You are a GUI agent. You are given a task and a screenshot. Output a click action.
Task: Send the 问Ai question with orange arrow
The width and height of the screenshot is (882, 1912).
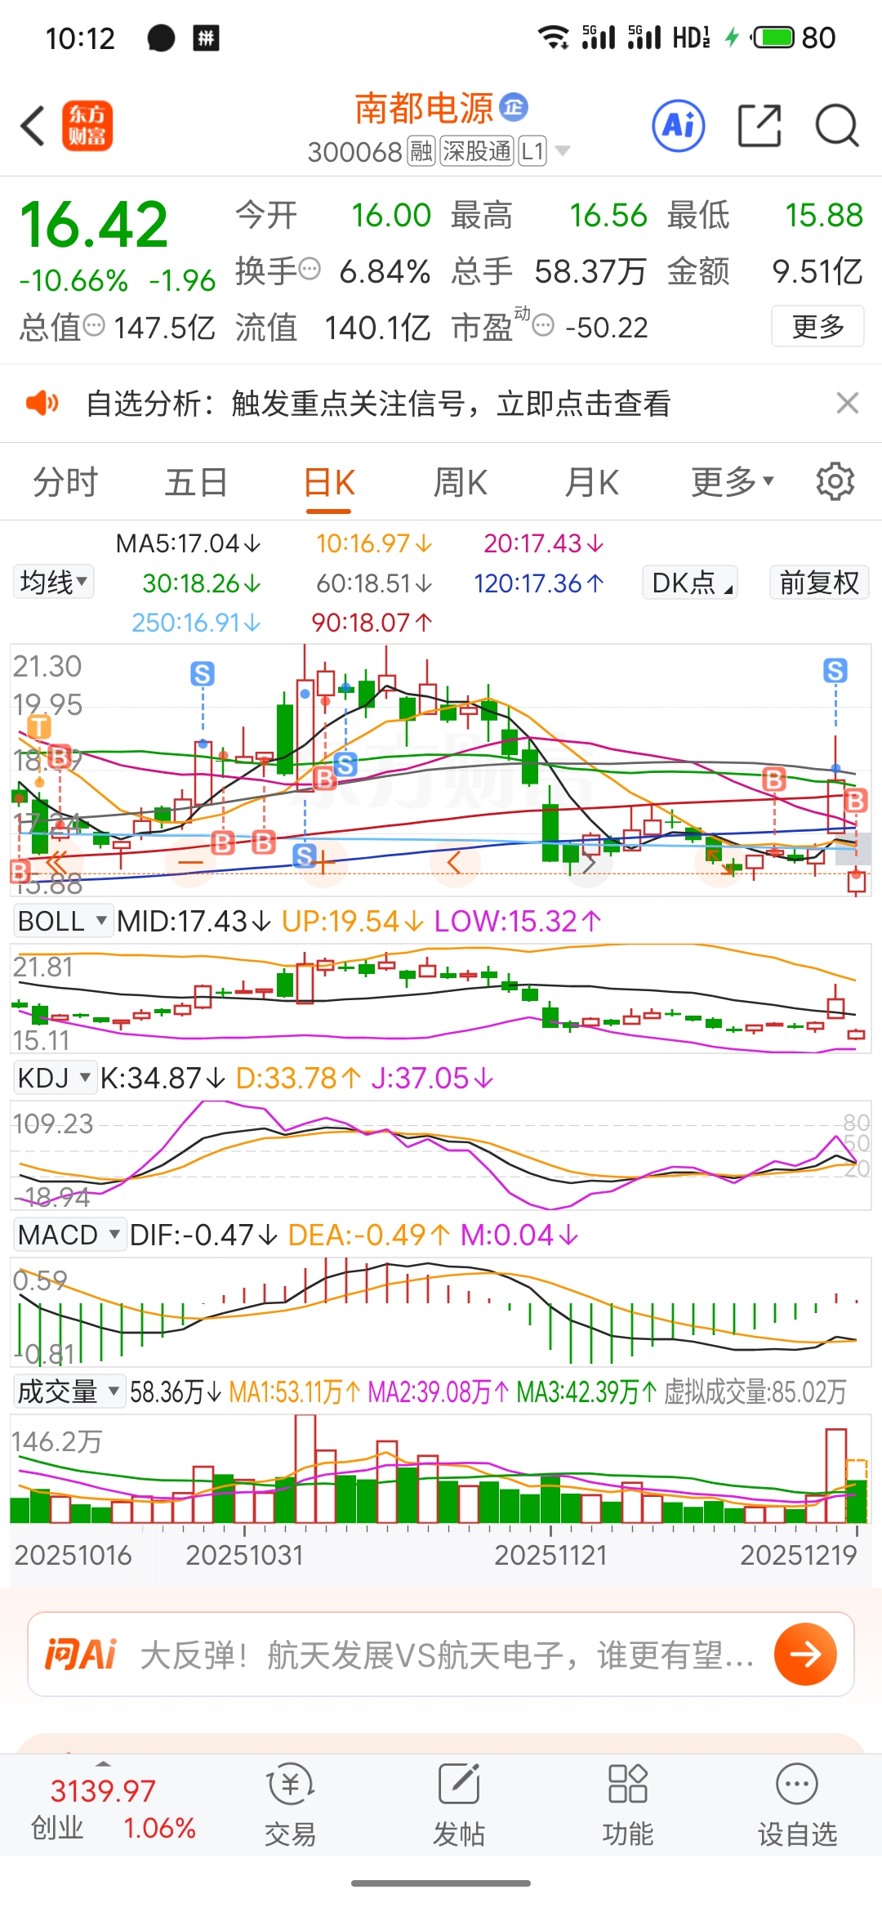tap(805, 1654)
